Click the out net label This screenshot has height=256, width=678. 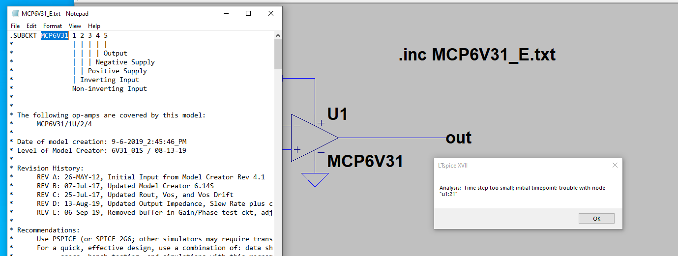[459, 138]
